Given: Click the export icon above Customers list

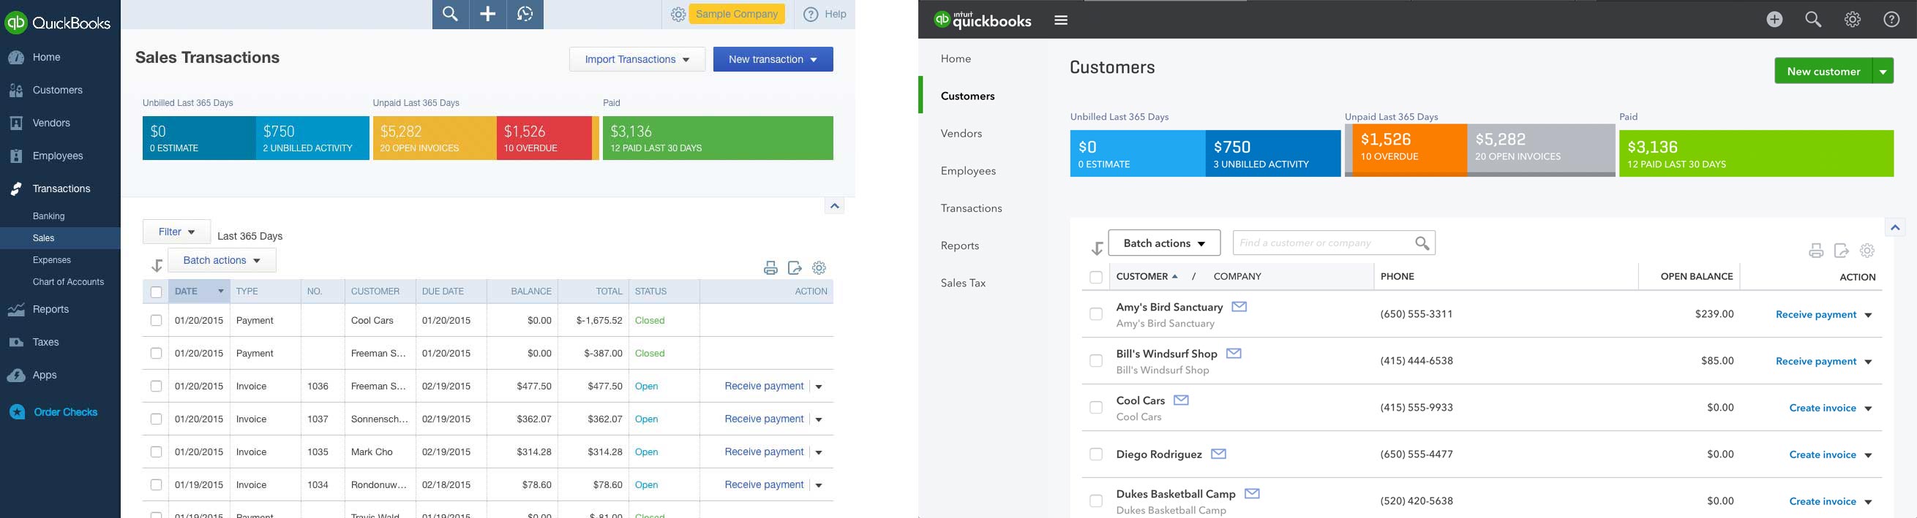Looking at the screenshot, I should (1842, 251).
